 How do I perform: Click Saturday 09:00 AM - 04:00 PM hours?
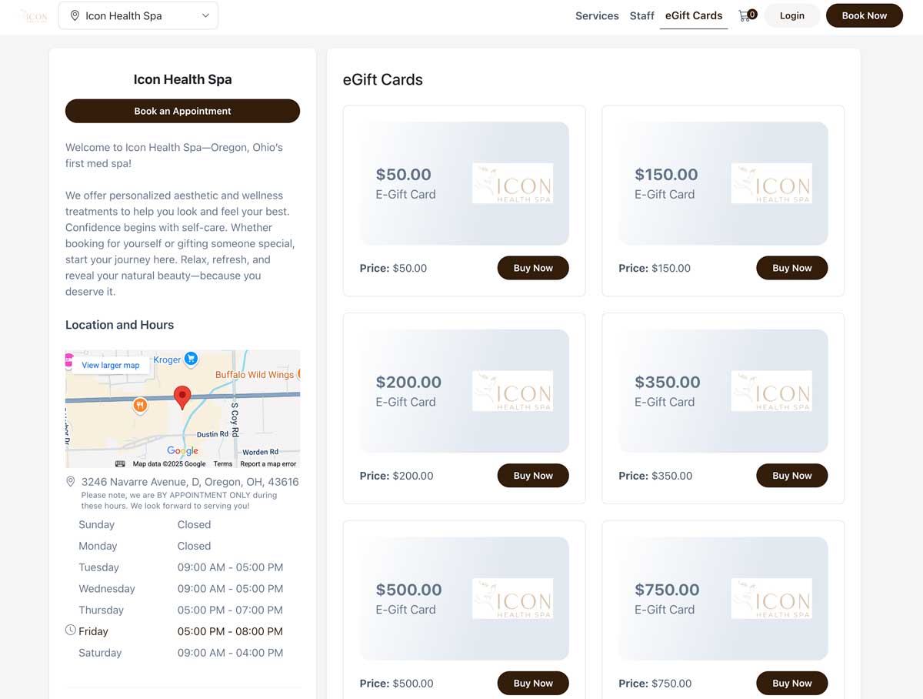(230, 653)
